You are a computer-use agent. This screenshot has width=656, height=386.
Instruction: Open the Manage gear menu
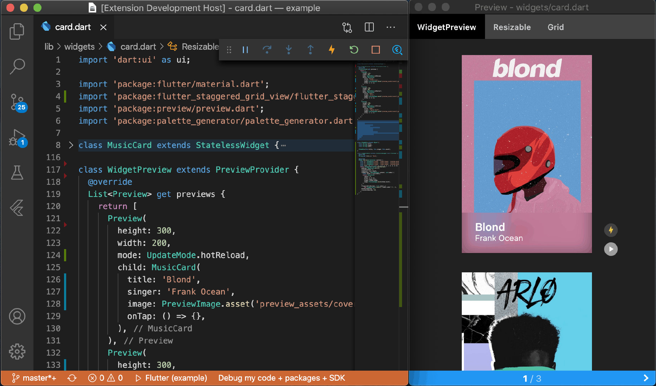pyautogui.click(x=17, y=352)
